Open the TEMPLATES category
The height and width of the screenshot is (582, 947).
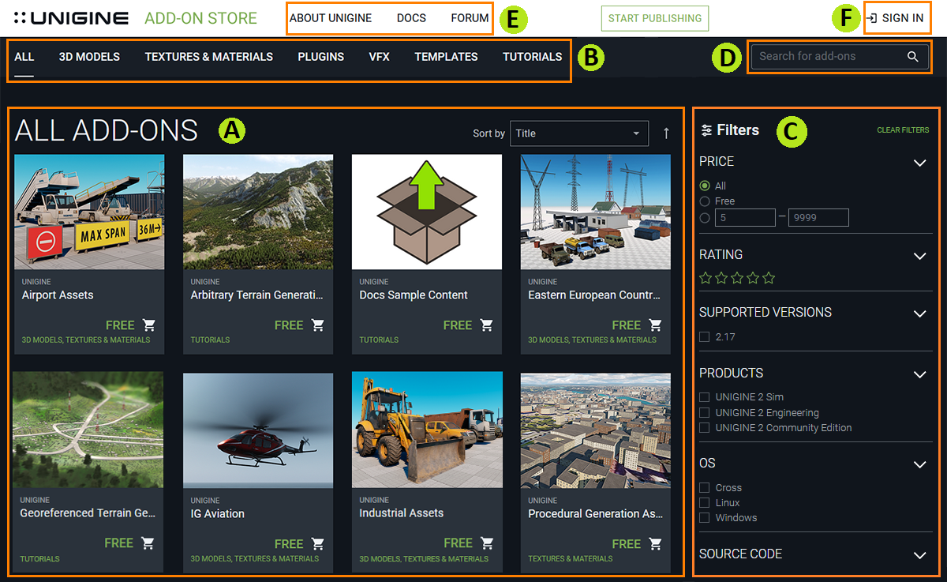point(446,57)
